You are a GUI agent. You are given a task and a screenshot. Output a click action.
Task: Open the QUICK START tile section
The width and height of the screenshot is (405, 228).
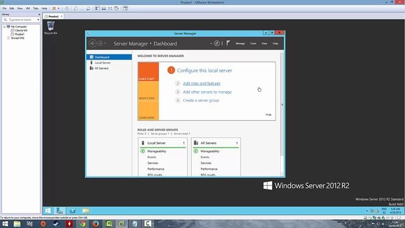tap(148, 72)
